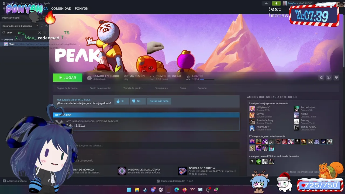Open the Elementos descargados downloads status
Screen dimensions: 345x194
pos(175,181)
